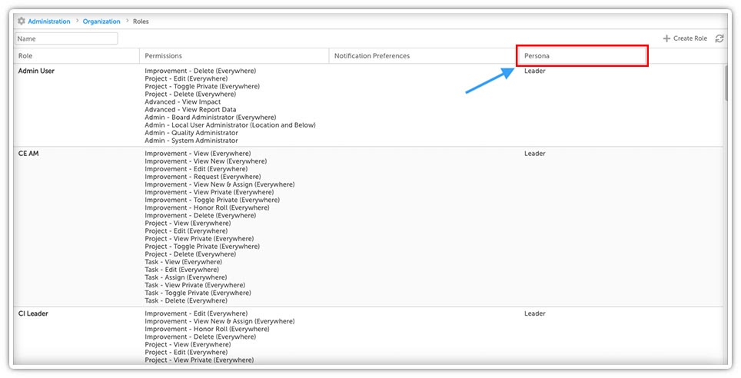Click Leader persona for CE AM

pos(535,154)
